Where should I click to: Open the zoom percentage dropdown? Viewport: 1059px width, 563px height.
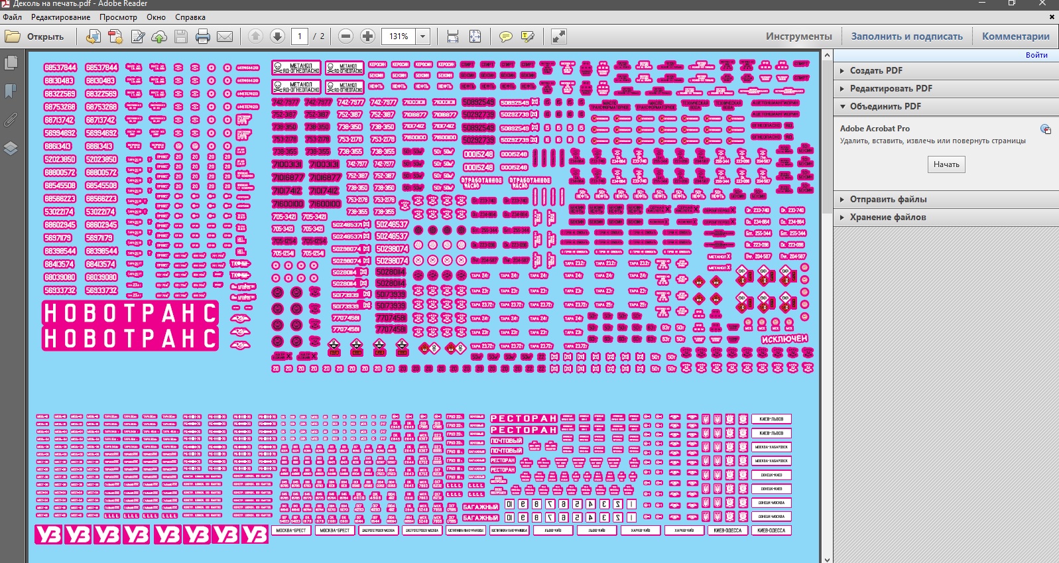[422, 36]
